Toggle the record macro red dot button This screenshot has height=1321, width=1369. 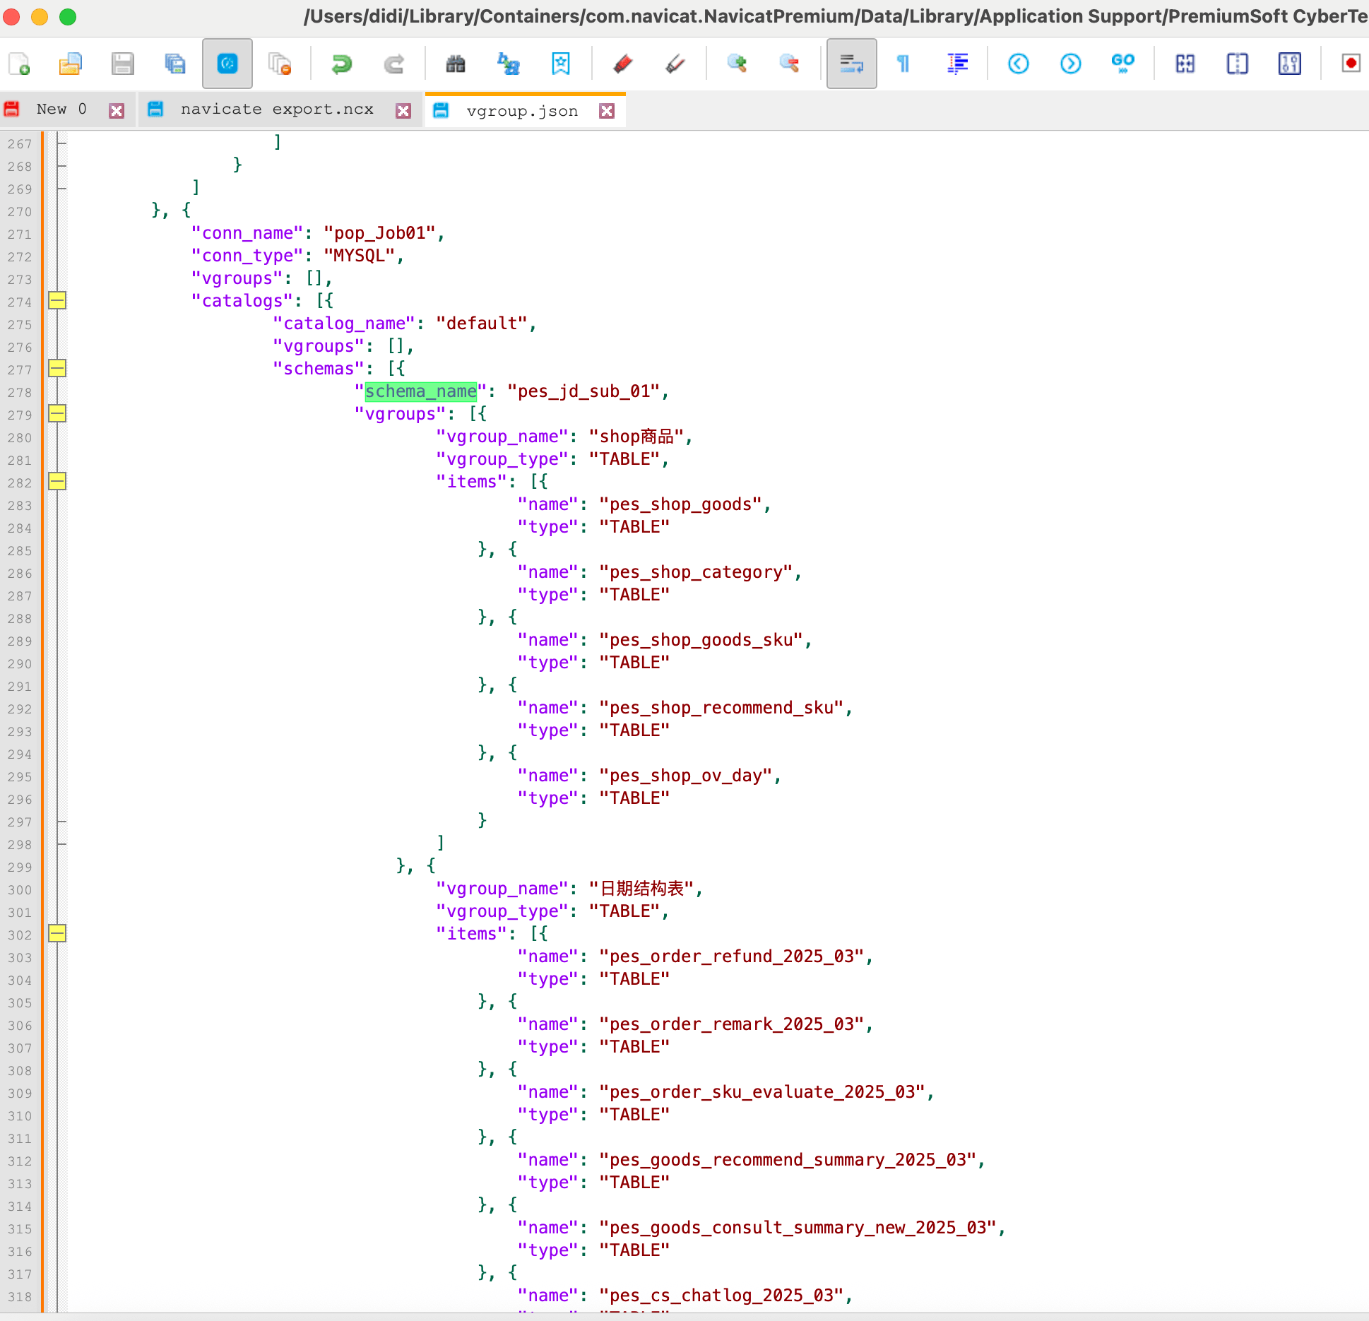[x=1350, y=64]
